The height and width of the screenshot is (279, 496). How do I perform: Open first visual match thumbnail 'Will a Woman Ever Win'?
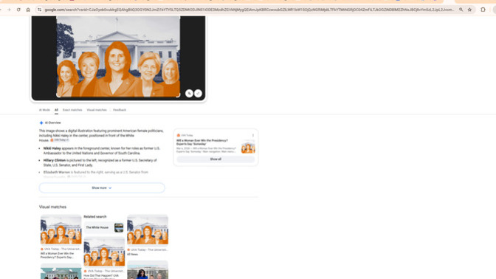tap(61, 230)
